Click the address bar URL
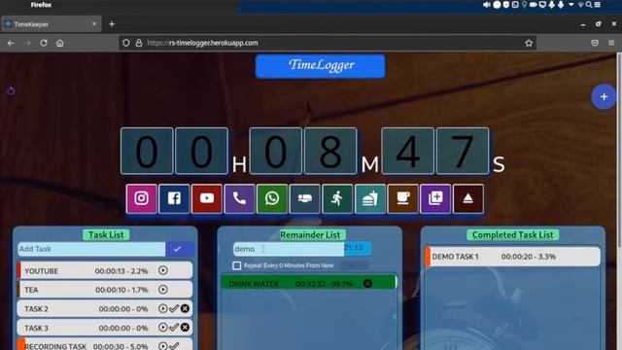This screenshot has height=350, width=622. (x=202, y=43)
